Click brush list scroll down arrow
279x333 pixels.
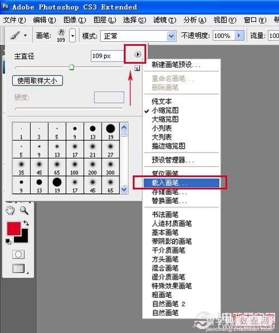tap(124, 189)
